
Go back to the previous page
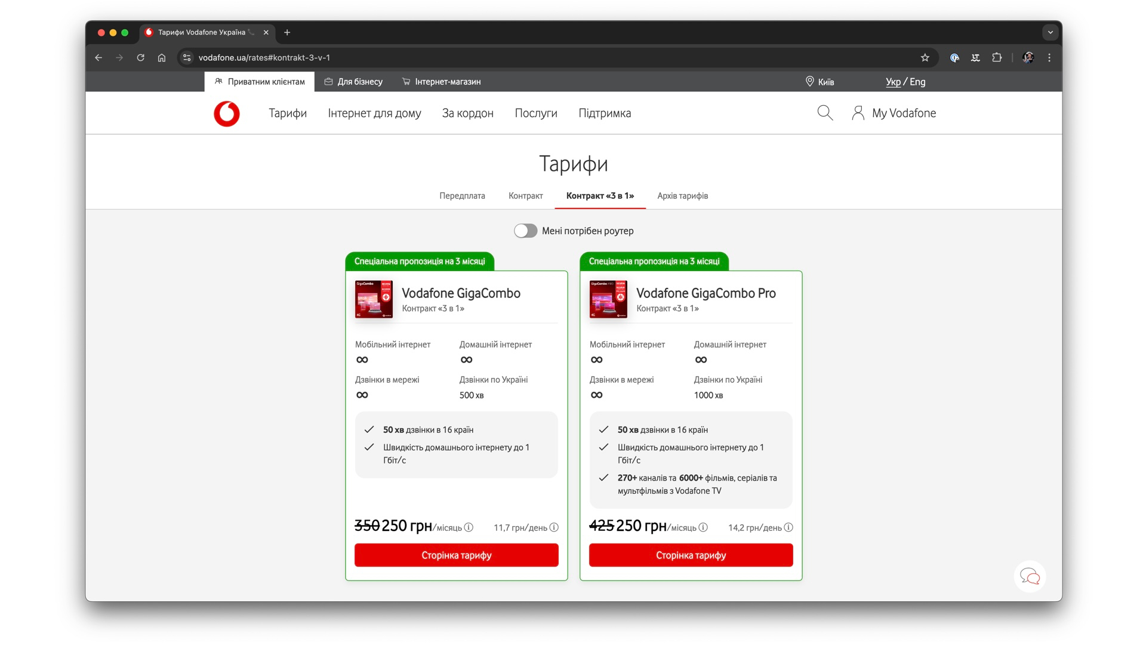tap(98, 58)
